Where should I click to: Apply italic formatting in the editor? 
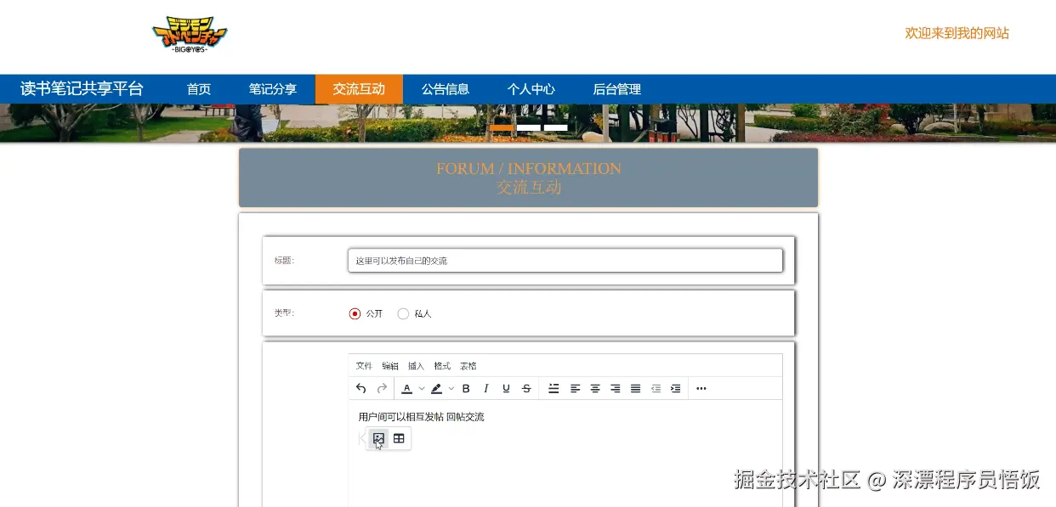point(485,388)
